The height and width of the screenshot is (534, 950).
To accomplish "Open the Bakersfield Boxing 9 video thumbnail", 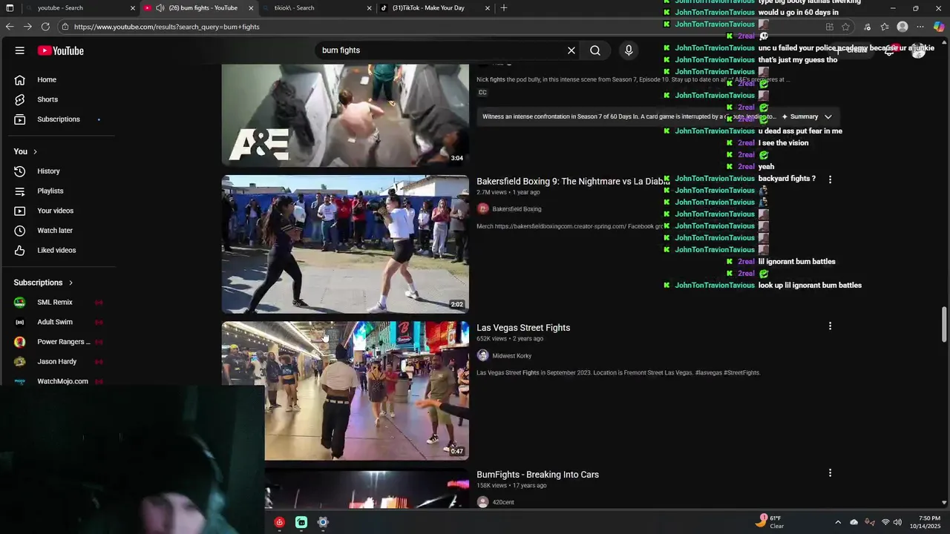I will click(345, 244).
